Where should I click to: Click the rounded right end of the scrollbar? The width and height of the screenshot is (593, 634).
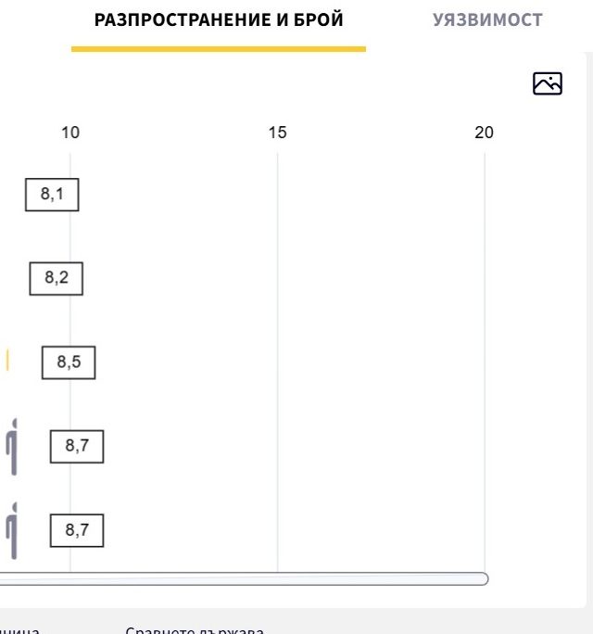(x=484, y=578)
